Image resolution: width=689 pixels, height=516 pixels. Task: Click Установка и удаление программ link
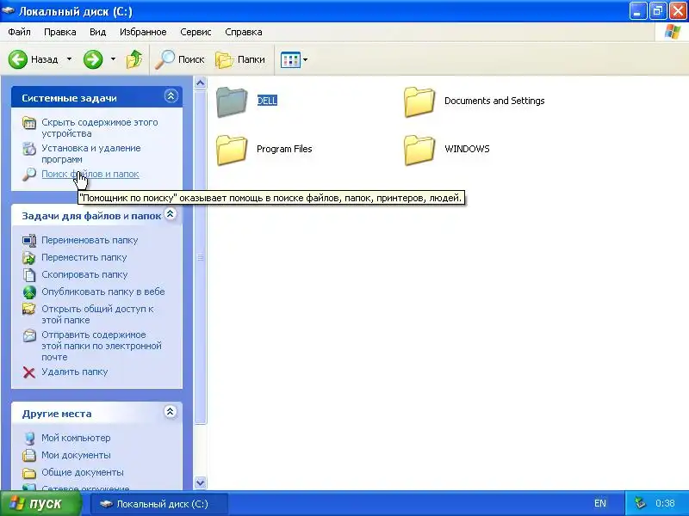pos(91,154)
